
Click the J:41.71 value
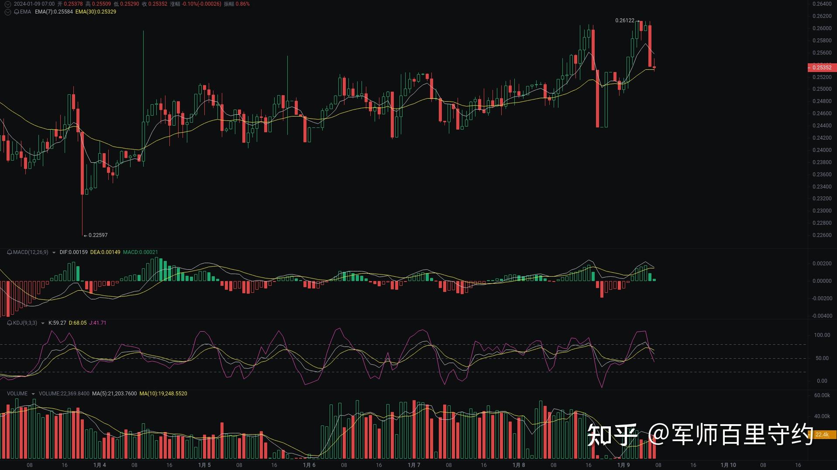(x=98, y=323)
